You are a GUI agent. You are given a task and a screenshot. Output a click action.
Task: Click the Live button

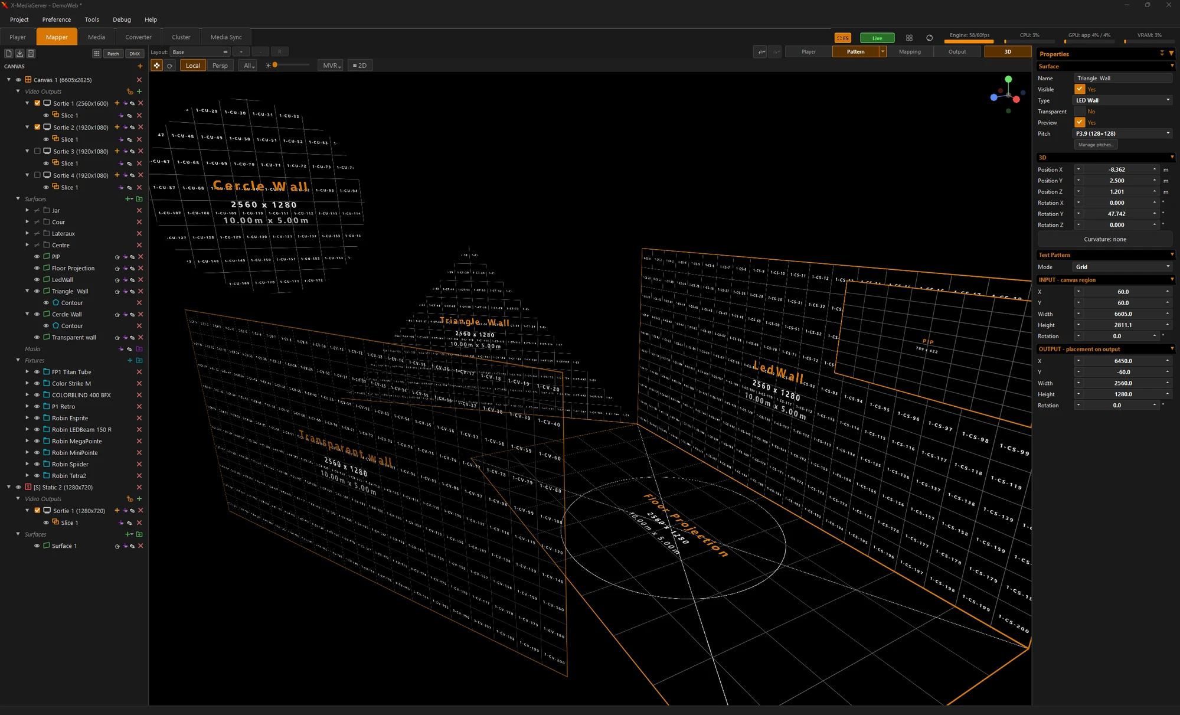(x=877, y=38)
